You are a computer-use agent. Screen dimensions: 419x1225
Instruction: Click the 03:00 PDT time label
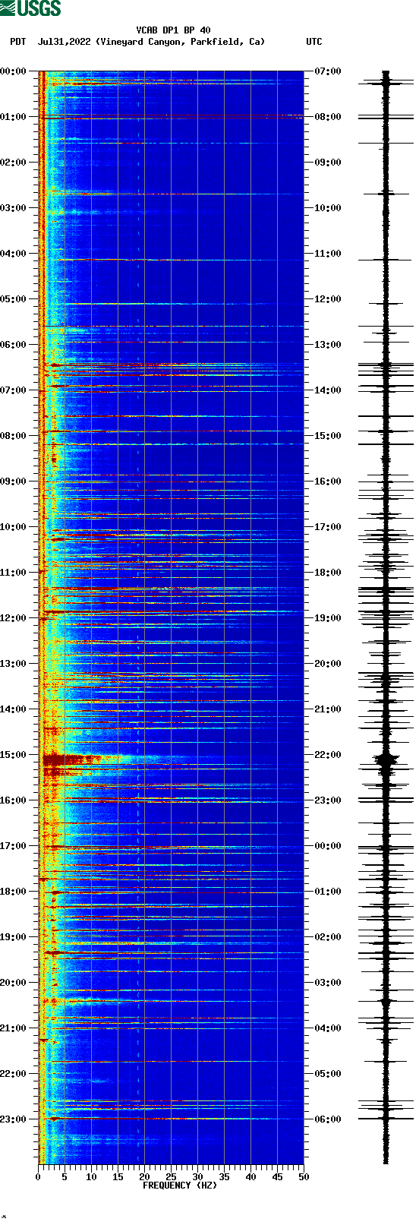tap(13, 208)
